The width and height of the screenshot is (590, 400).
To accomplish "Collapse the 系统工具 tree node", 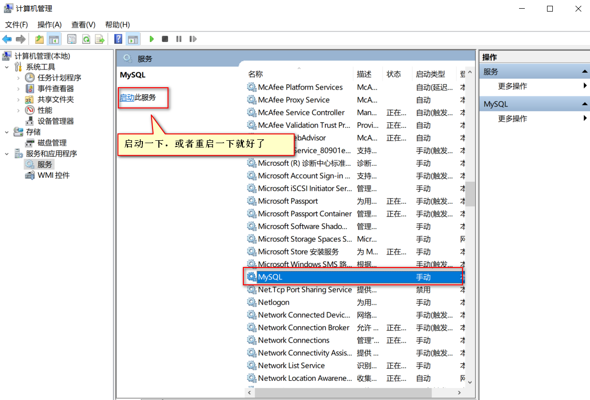I will point(7,67).
